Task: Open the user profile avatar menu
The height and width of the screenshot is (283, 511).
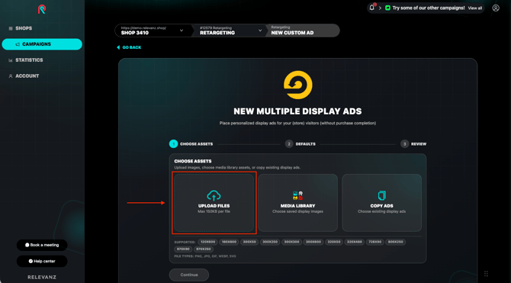Action: (496, 8)
